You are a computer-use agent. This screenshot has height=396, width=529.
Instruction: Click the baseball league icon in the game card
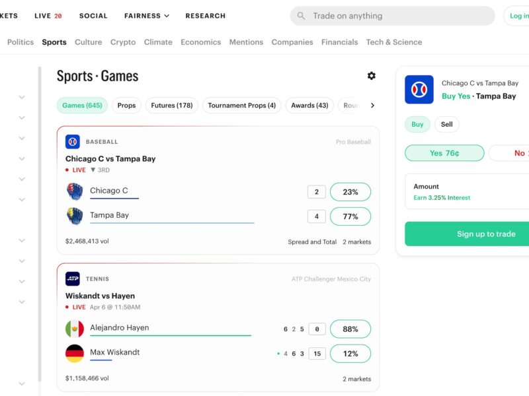tap(73, 142)
